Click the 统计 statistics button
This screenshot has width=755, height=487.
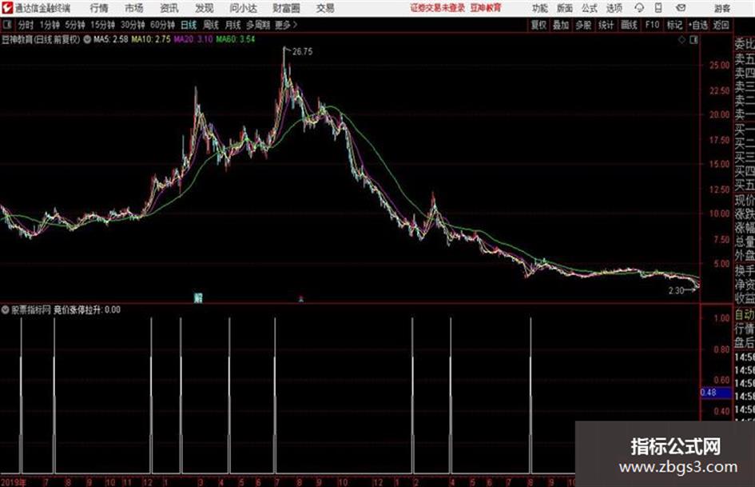point(606,25)
